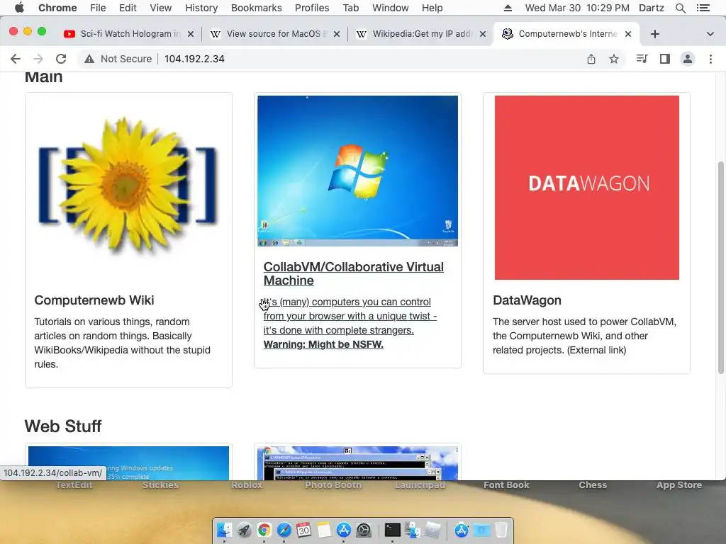726x544 pixels.
Task: Open the File menu
Action: click(x=98, y=8)
